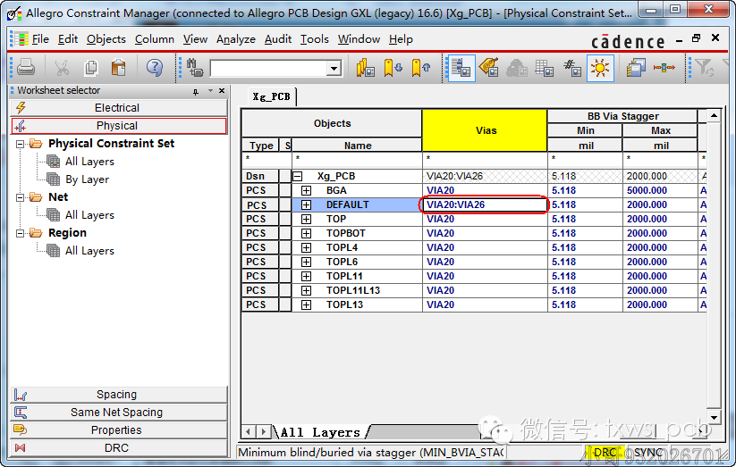Image resolution: width=736 pixels, height=467 pixels.
Task: Open the Properties worksheet section
Action: click(x=118, y=430)
